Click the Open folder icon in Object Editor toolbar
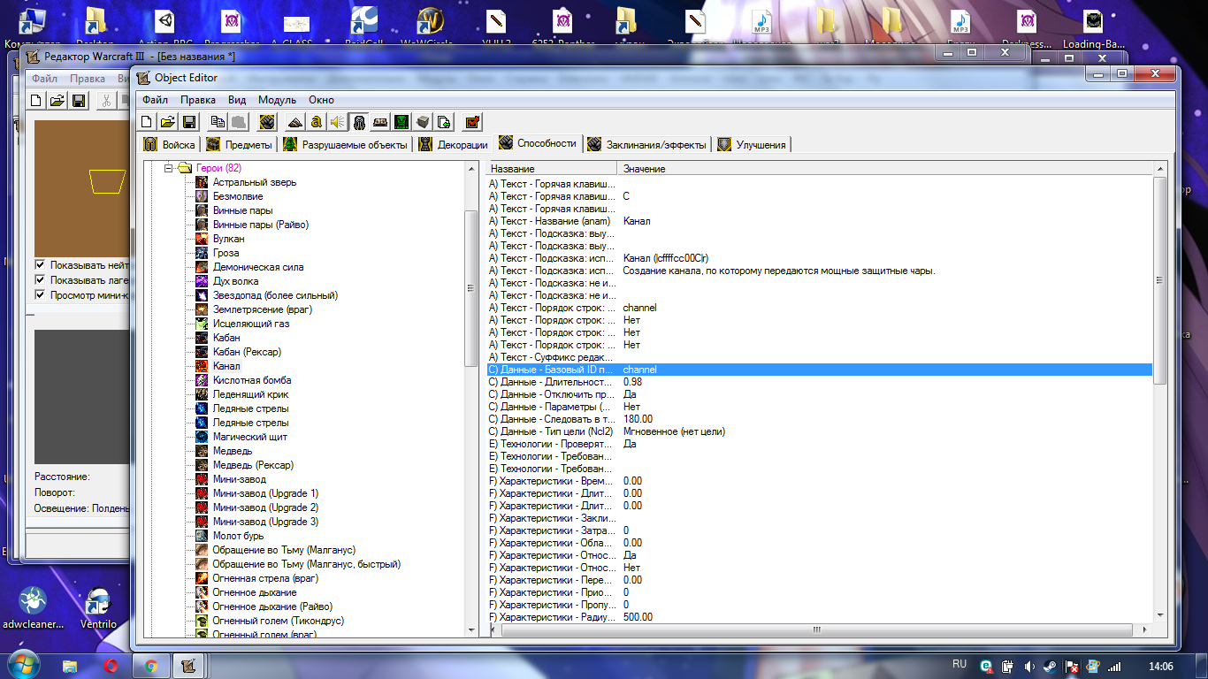 (168, 122)
